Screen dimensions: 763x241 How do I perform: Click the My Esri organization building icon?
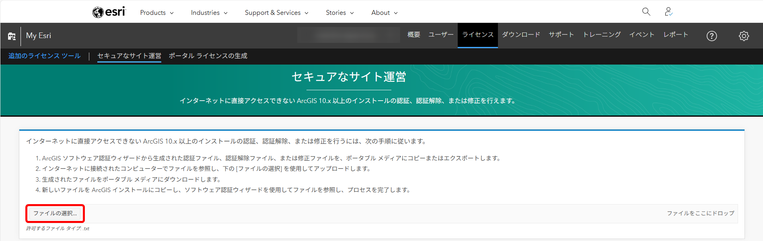[12, 36]
